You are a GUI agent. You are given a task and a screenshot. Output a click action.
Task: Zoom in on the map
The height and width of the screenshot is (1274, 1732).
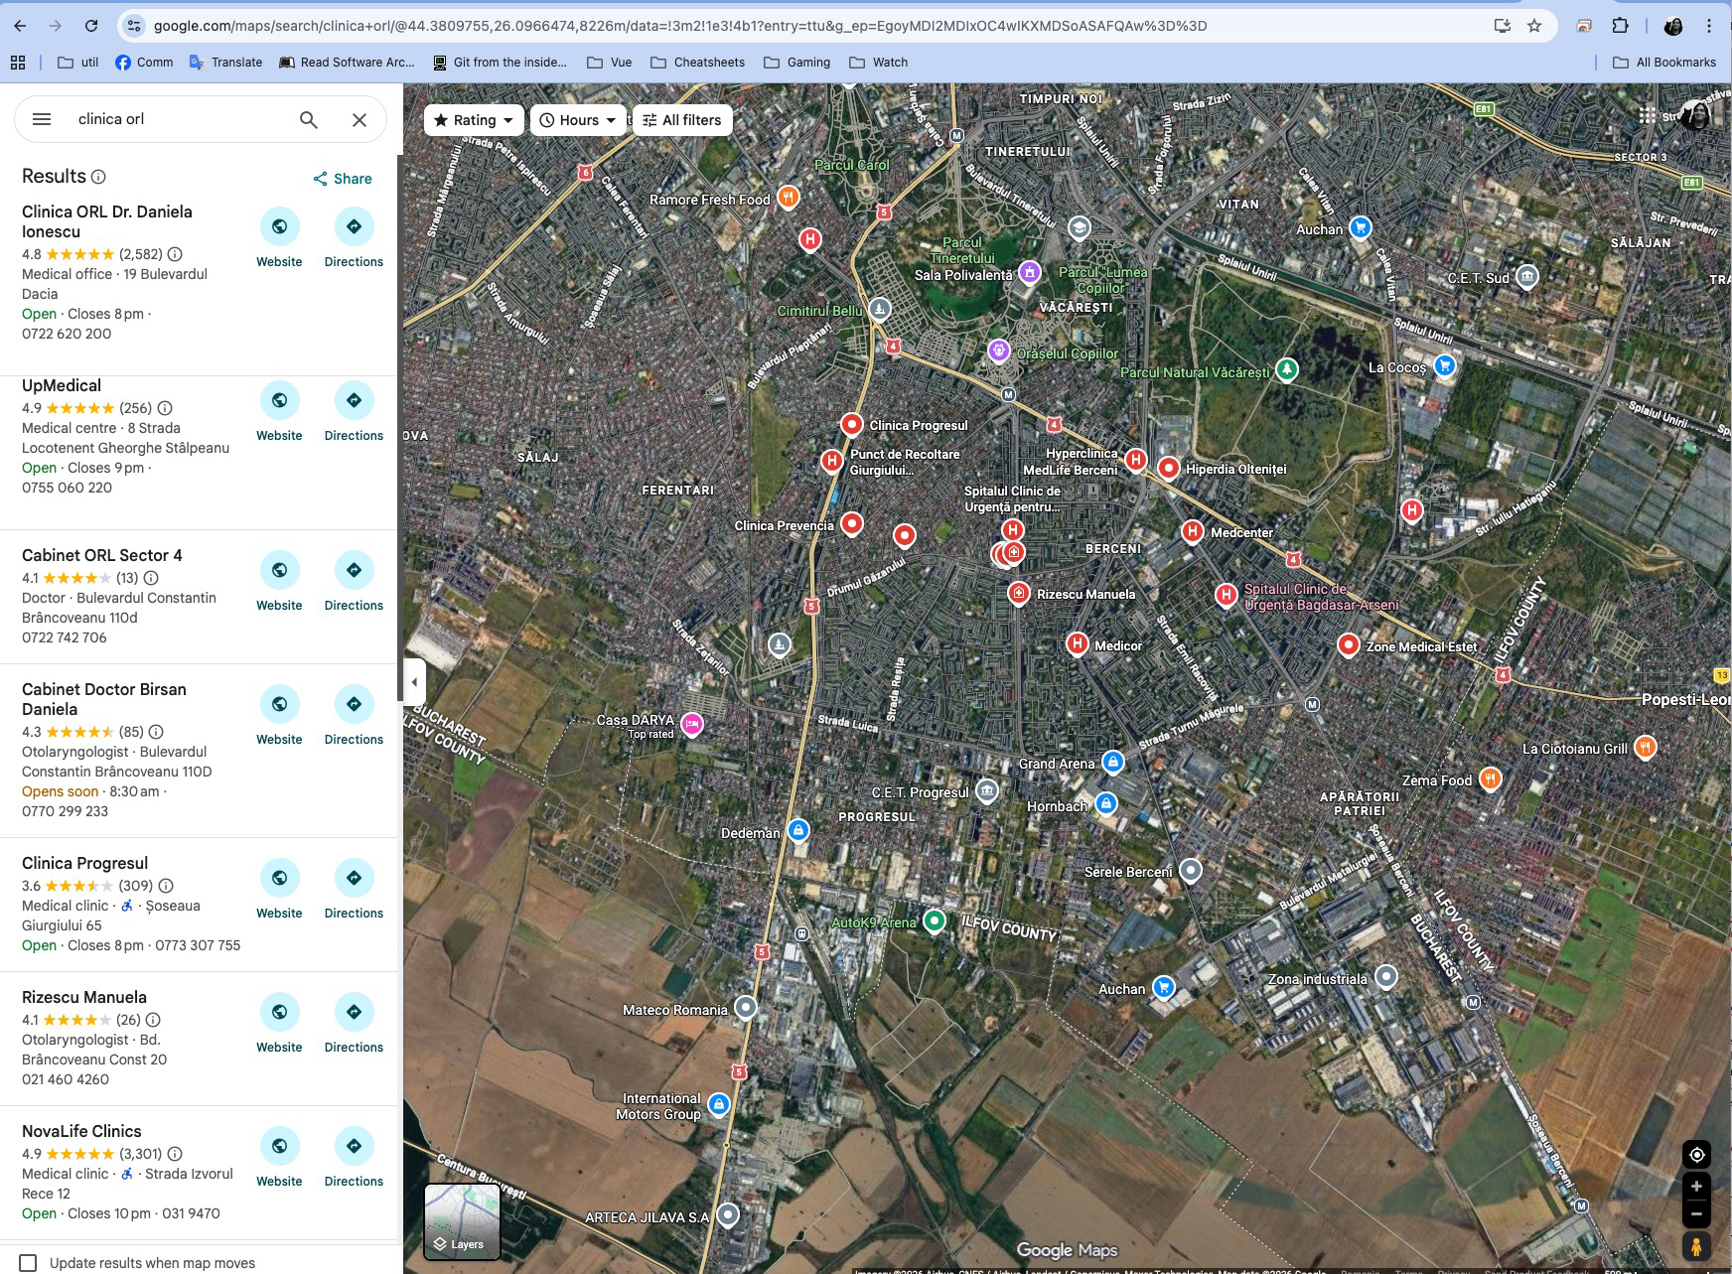pos(1696,1187)
